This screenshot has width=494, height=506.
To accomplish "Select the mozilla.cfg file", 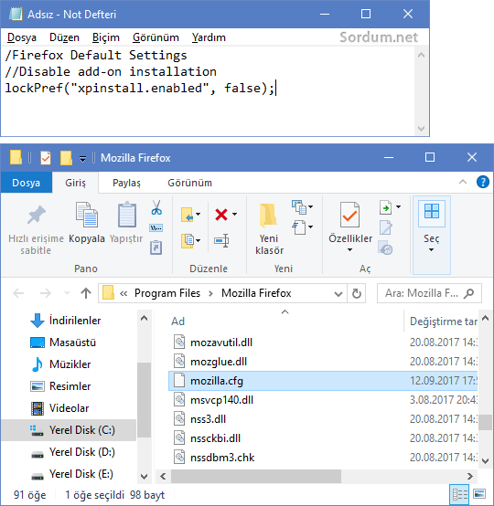I will [323, 381].
